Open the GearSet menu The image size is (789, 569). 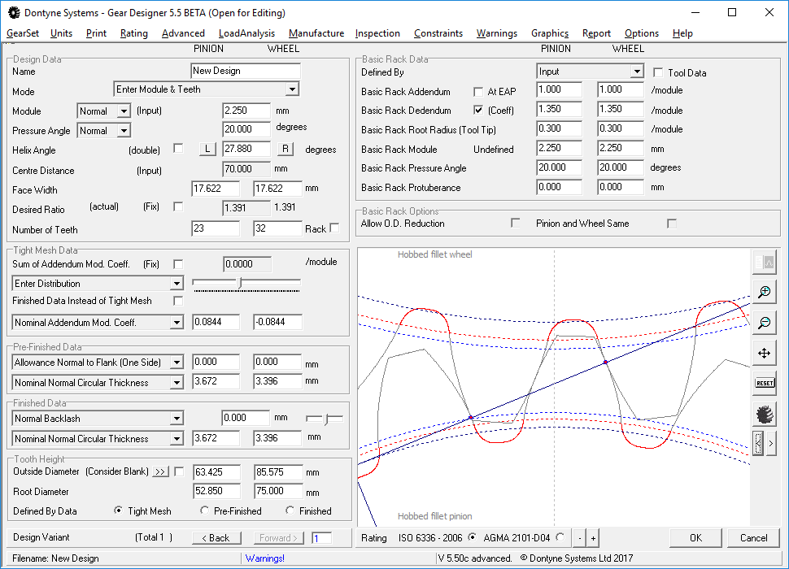point(23,33)
